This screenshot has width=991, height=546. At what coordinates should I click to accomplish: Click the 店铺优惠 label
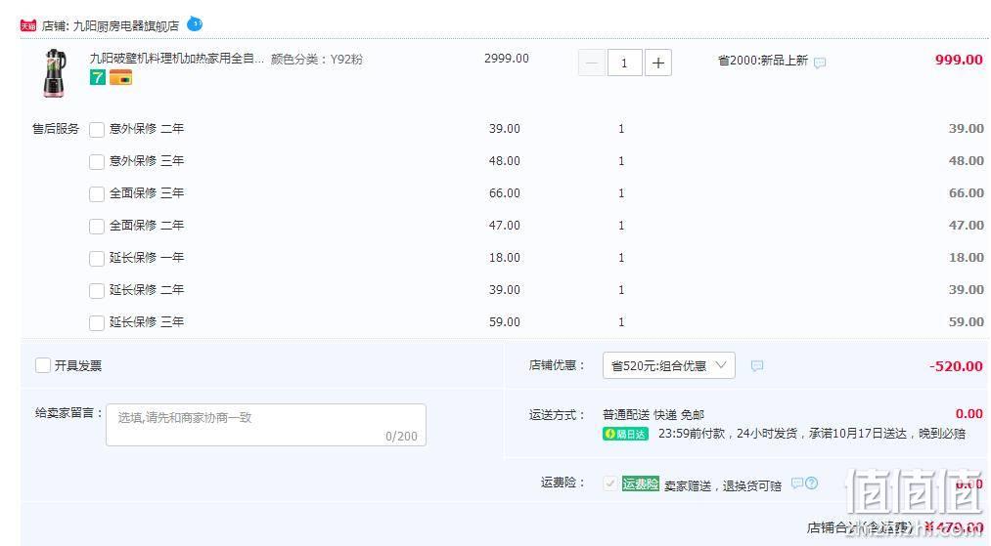[557, 365]
